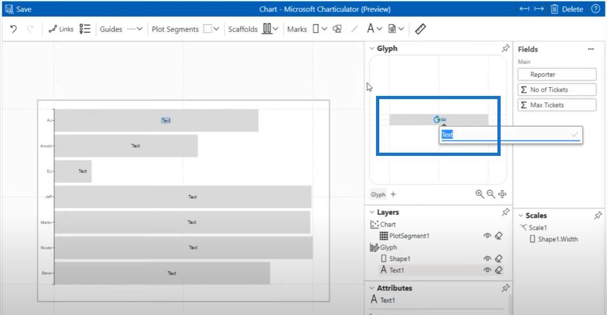607x315 pixels.
Task: Select Shape1.Width scale entry
Action: tap(554, 239)
